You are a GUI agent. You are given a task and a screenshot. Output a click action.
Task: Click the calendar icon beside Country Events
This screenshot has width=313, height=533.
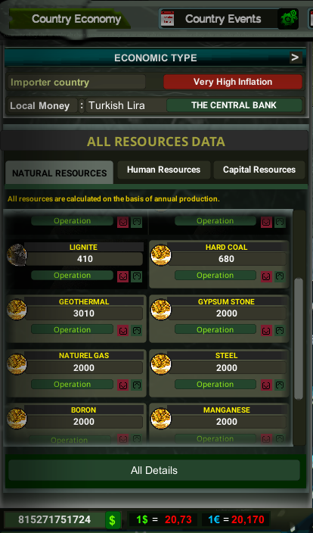tap(167, 19)
